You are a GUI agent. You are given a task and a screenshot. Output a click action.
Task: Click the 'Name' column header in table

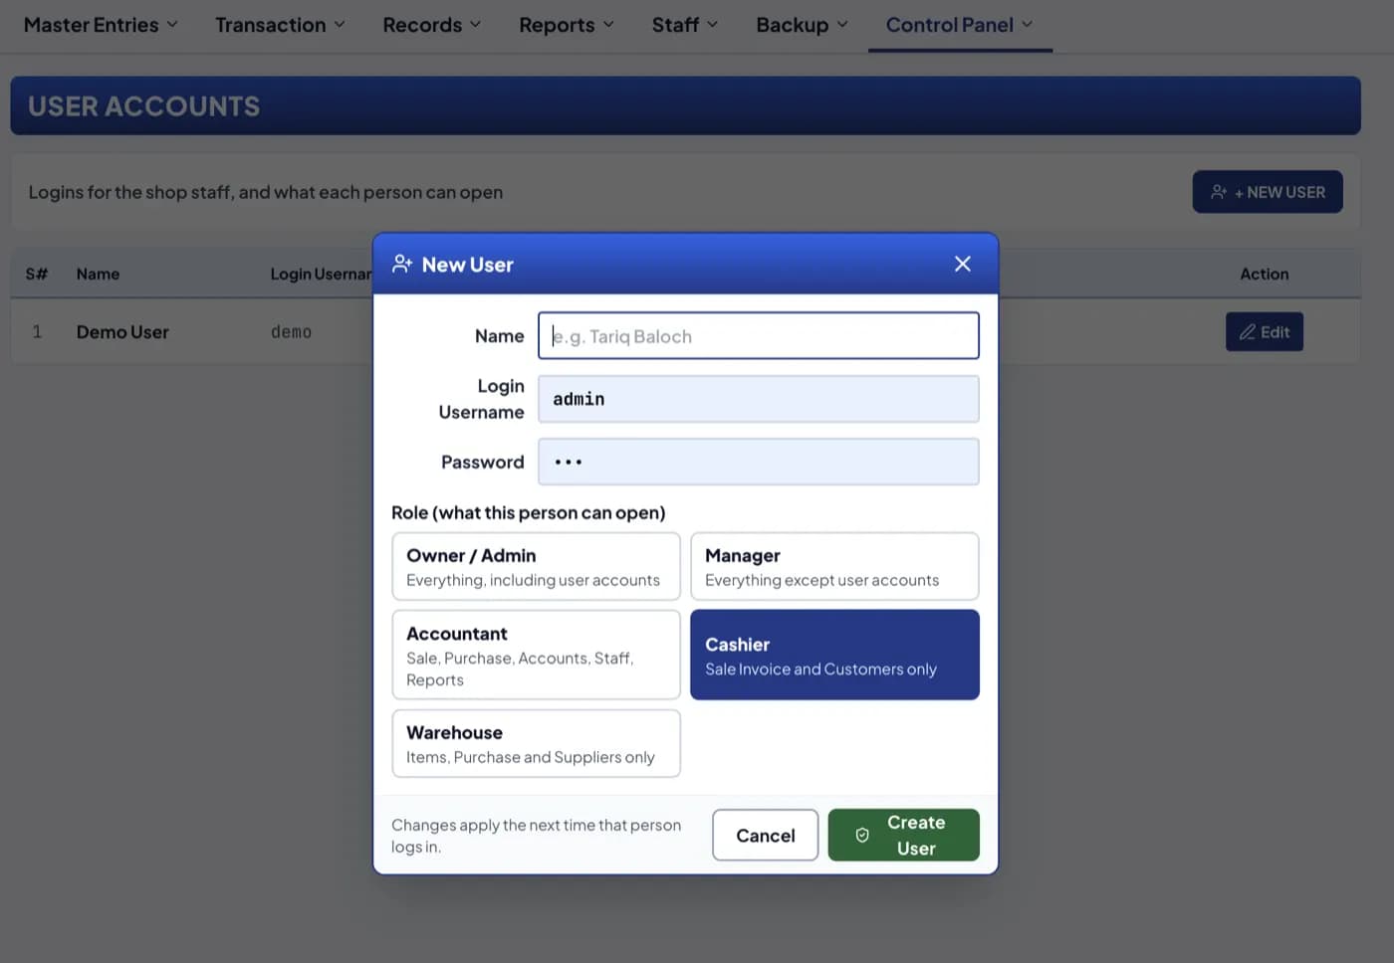[x=98, y=274]
